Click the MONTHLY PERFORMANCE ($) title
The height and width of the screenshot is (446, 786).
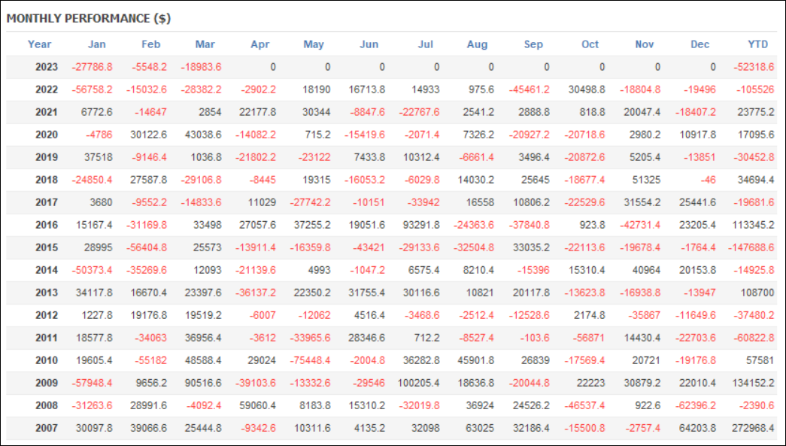click(89, 19)
